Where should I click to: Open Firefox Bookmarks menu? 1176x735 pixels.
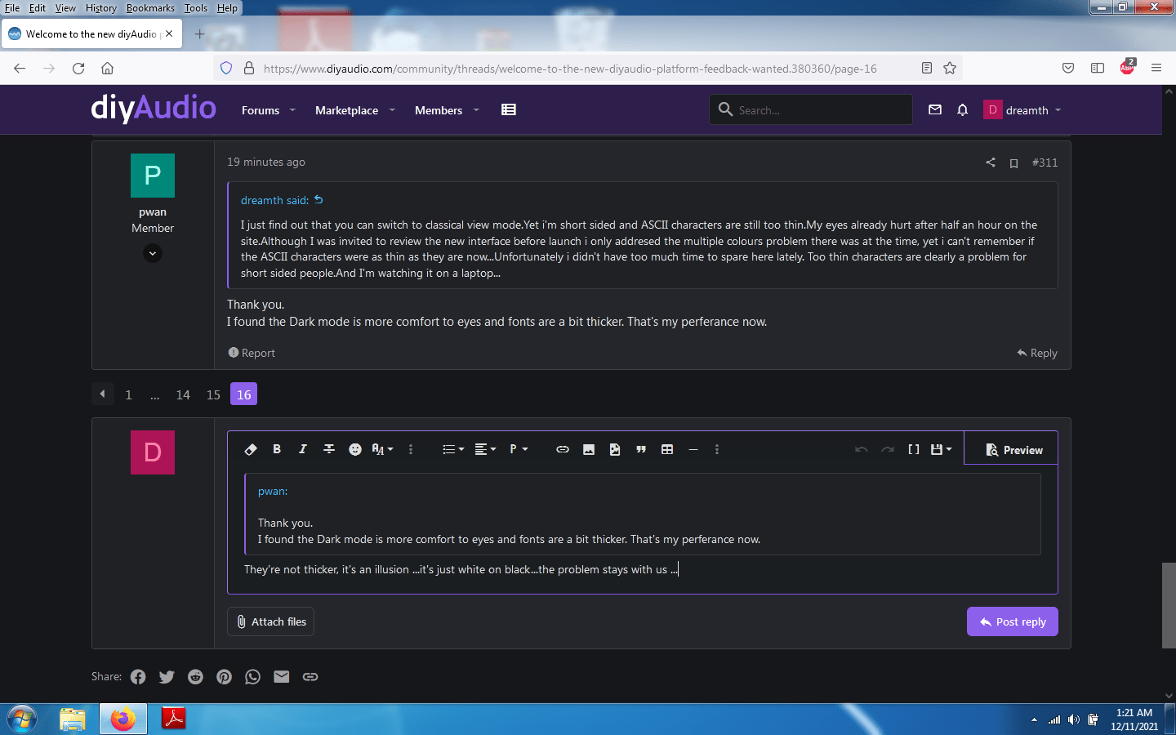tap(150, 7)
